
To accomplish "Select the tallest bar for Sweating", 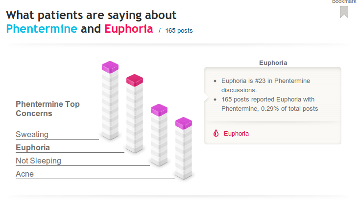I will (x=110, y=102).
